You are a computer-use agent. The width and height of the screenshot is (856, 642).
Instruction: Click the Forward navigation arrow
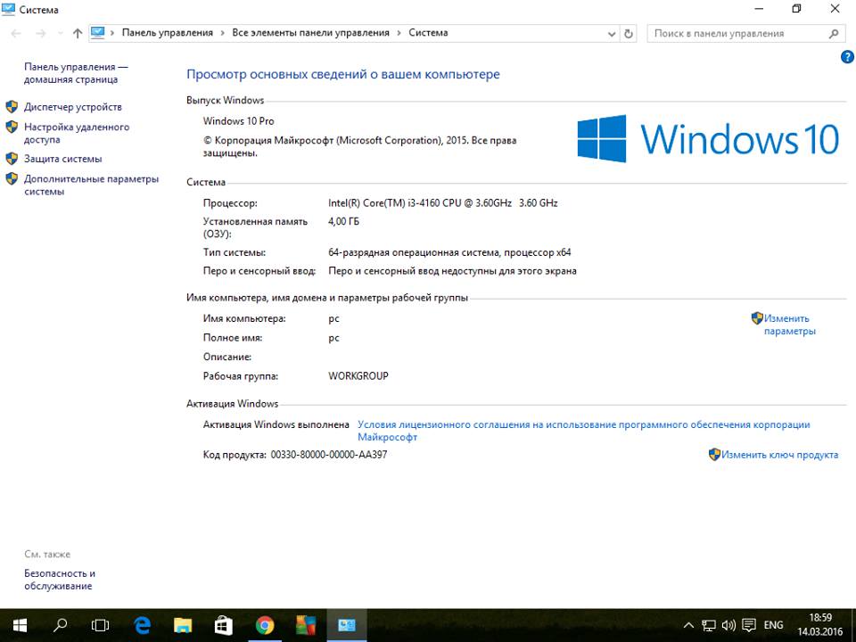(x=40, y=33)
